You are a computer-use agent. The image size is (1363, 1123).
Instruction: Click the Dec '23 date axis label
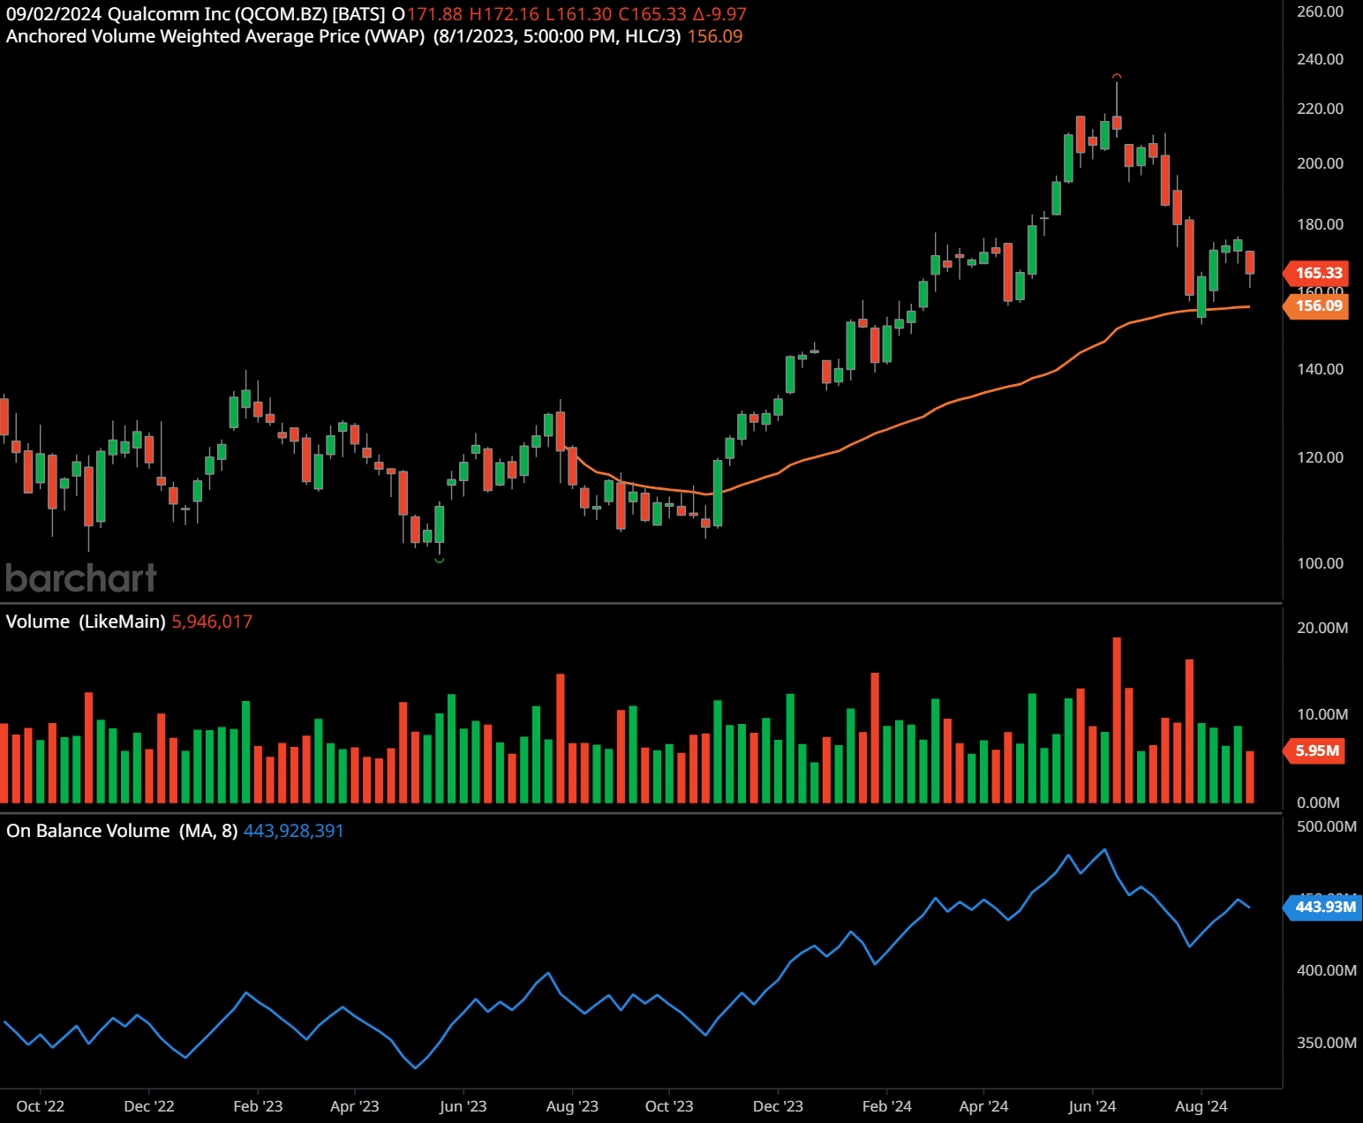pyautogui.click(x=778, y=1106)
